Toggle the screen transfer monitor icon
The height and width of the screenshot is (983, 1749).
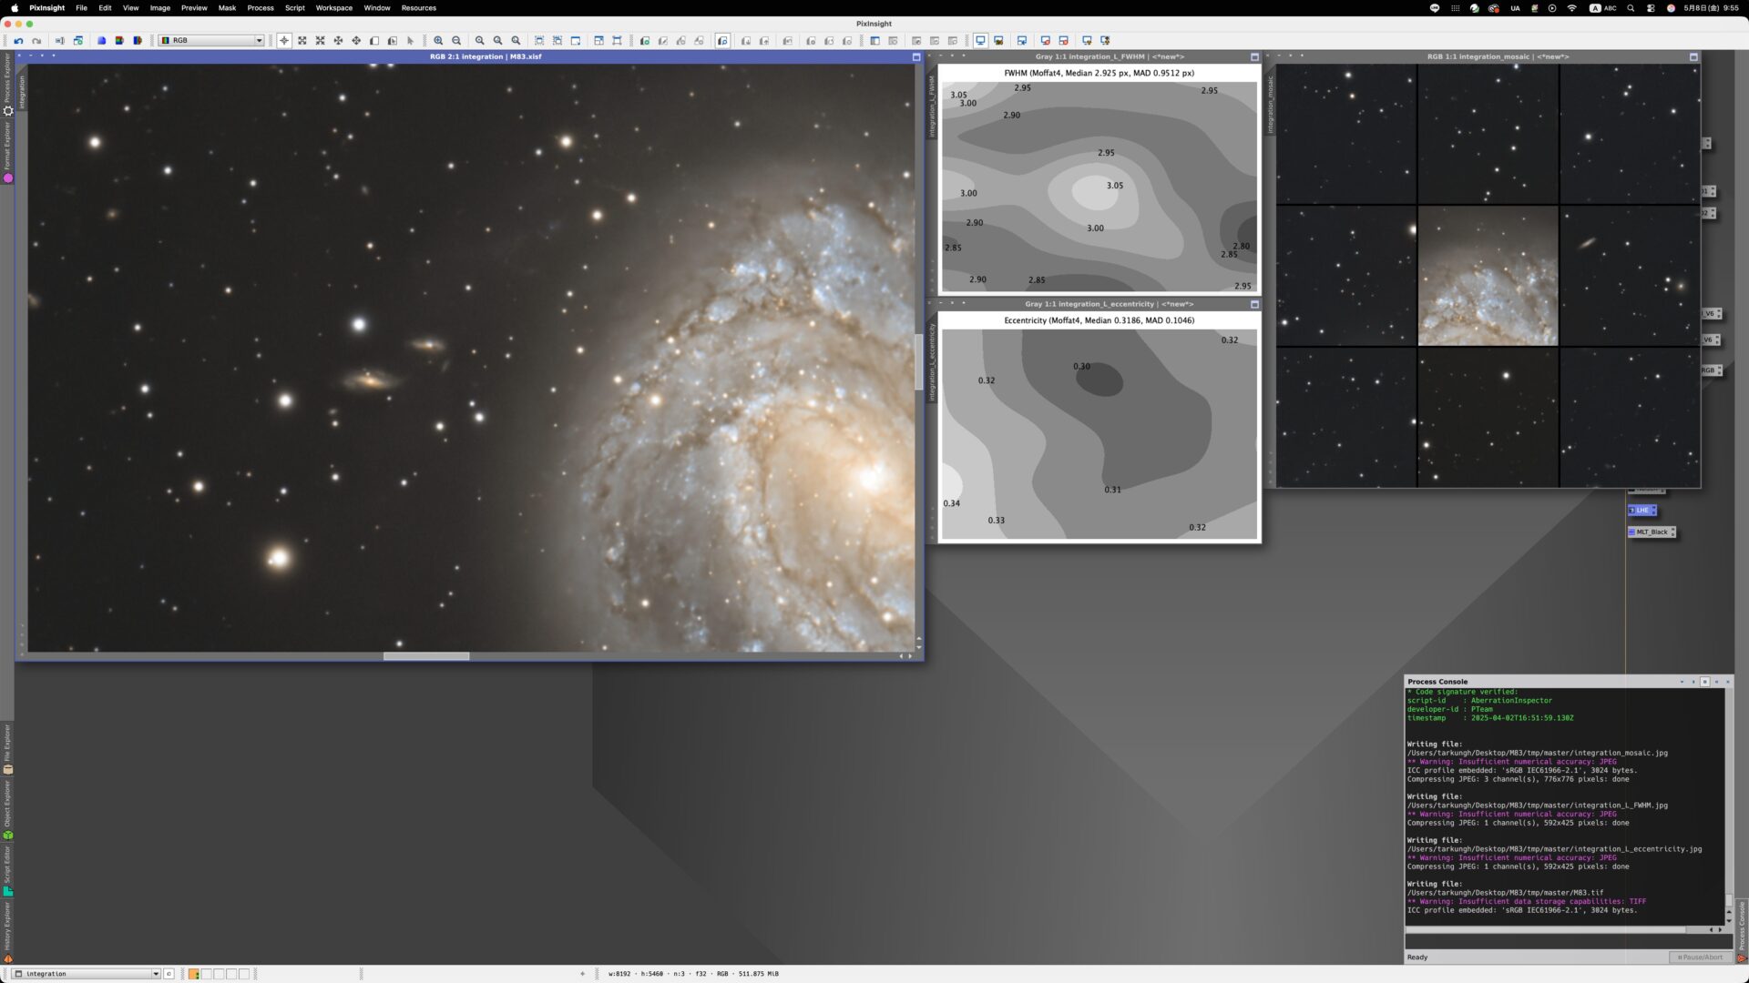pos(980,41)
